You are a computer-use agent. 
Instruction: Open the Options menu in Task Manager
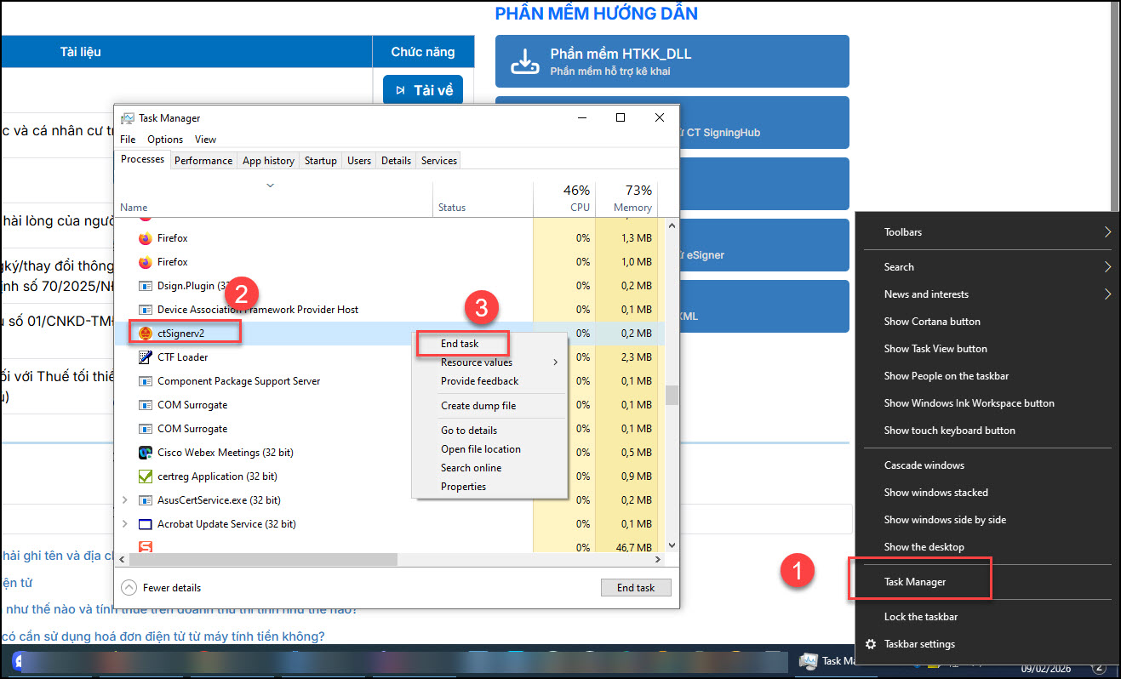(165, 140)
